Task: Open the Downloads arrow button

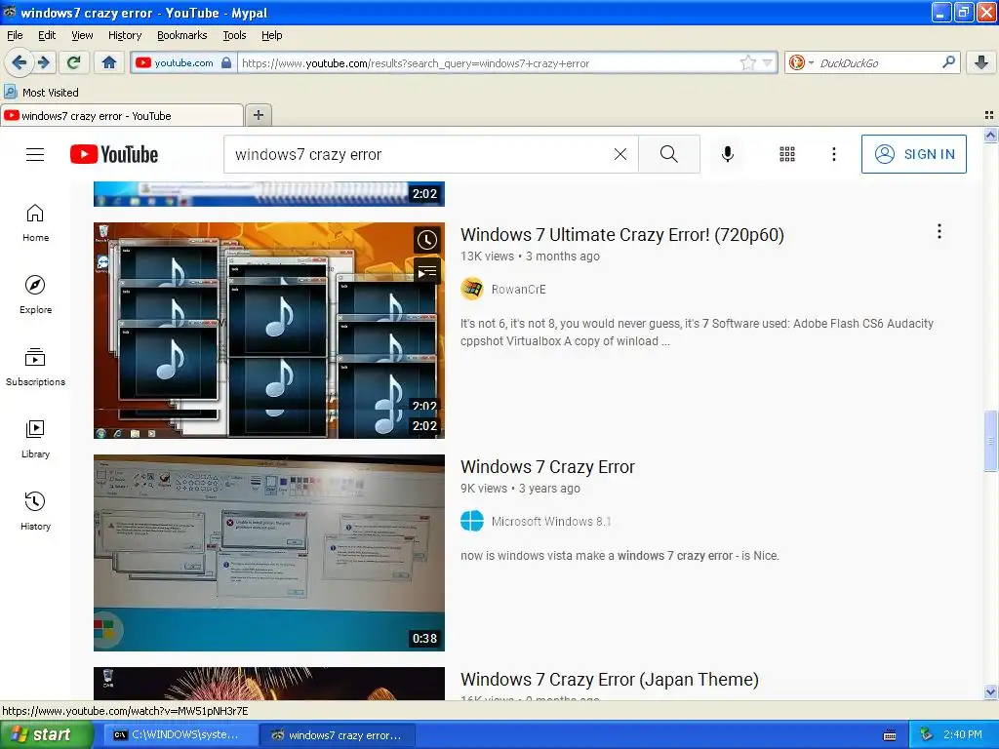Action: coord(981,62)
